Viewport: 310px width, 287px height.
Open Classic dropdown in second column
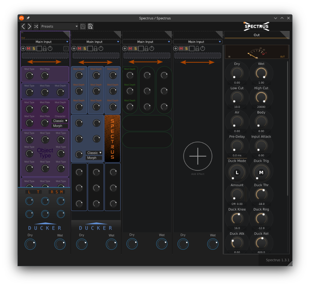pyautogui.click(x=94, y=153)
